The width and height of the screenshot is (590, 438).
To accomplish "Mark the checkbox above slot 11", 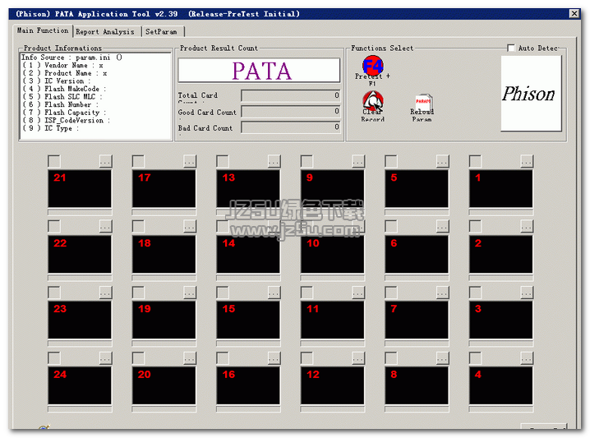I will [307, 293].
